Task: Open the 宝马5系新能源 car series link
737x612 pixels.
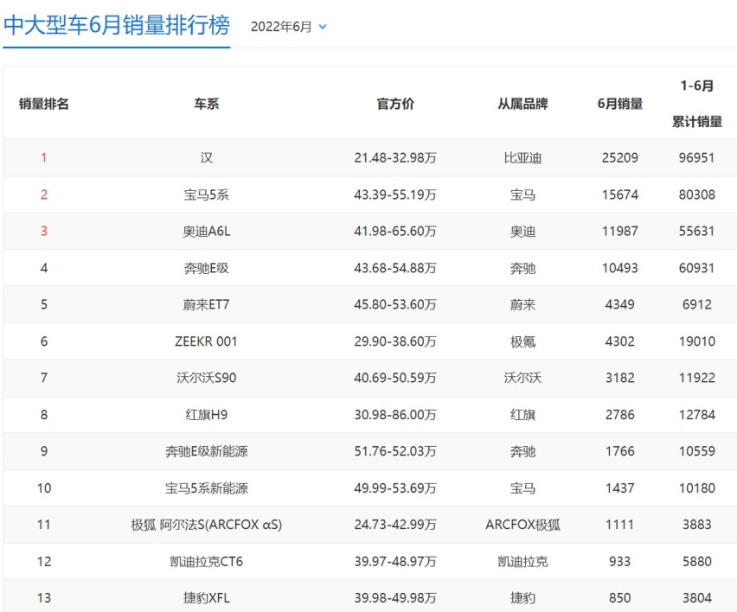Action: click(x=207, y=488)
